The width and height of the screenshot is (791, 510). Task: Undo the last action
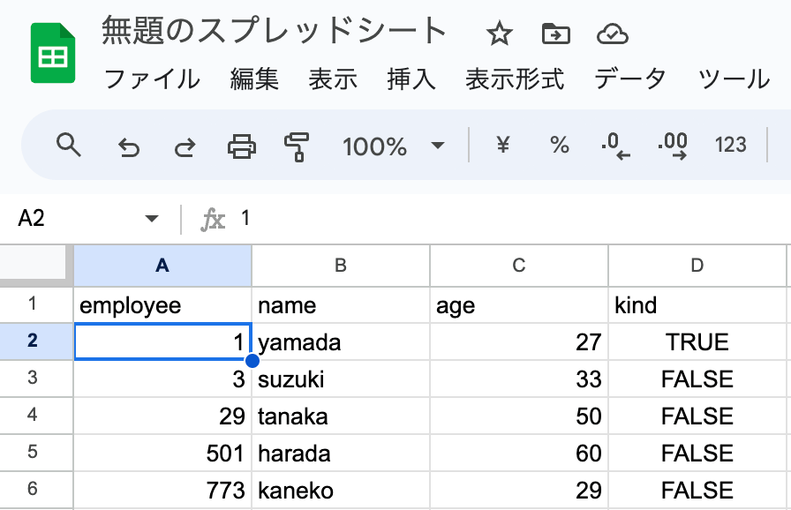129,146
